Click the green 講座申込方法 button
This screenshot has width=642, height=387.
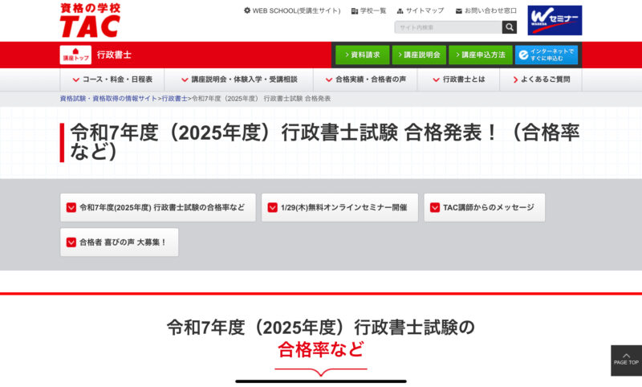pyautogui.click(x=480, y=55)
